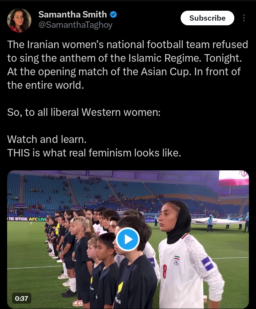Click the line mentioning the Asian Cup opening match

point(124,72)
